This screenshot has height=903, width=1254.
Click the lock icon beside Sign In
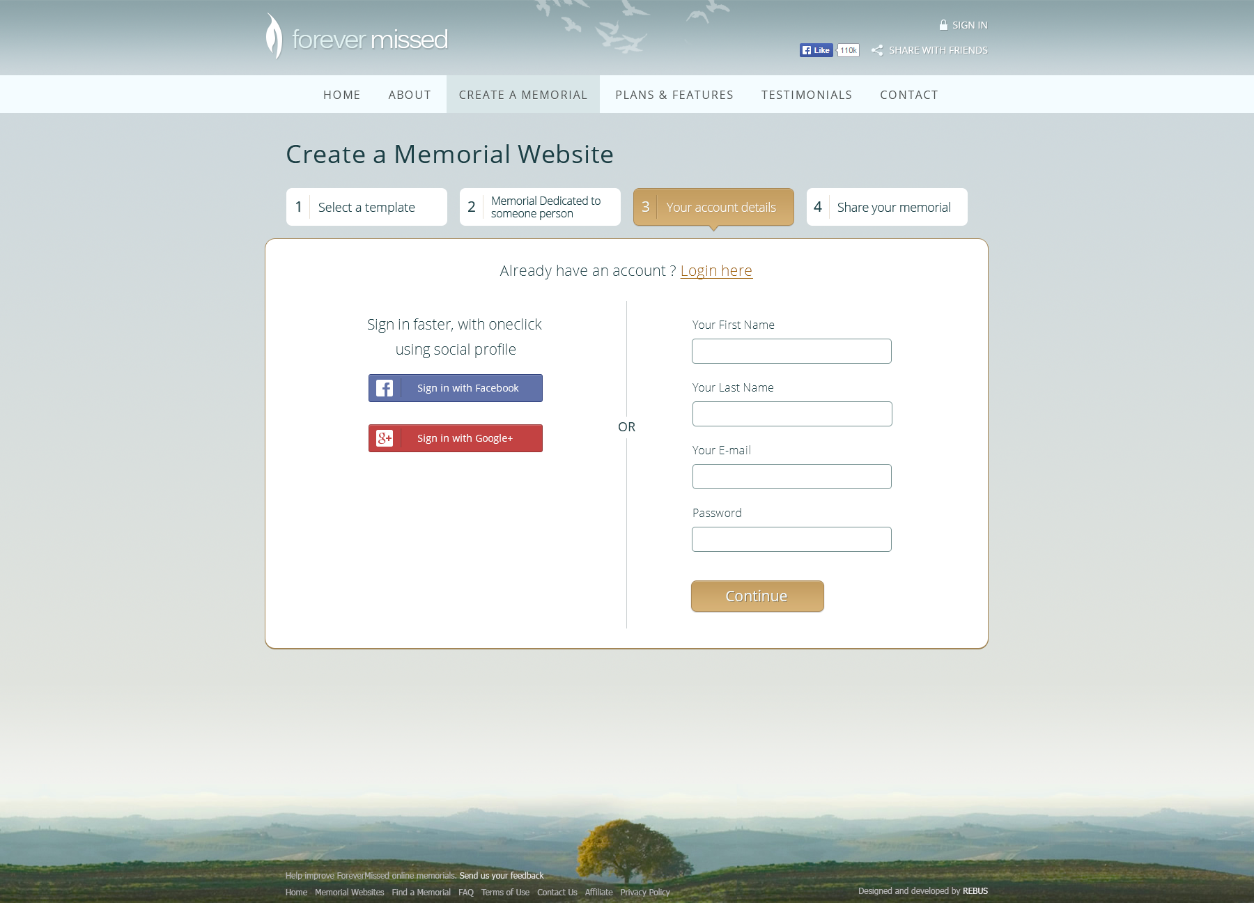pyautogui.click(x=943, y=25)
